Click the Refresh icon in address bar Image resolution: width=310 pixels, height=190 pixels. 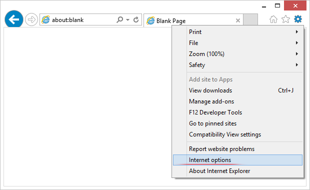[136, 19]
